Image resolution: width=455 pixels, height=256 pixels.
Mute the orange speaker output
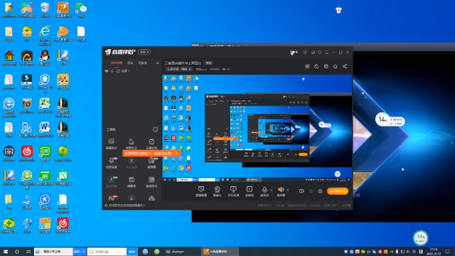(281, 190)
